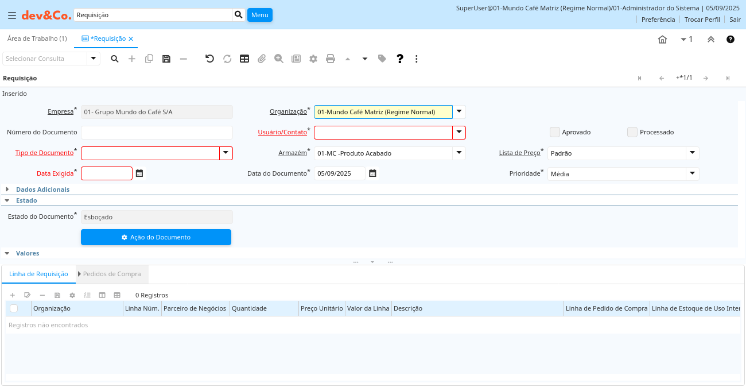Click the Print icon in toolbar
Screen dimensions: 746x387
331,59
